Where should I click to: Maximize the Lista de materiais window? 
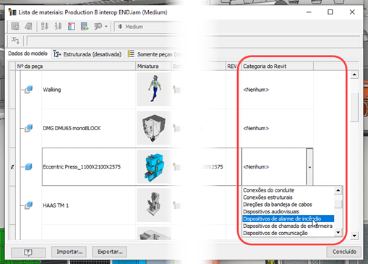click(330, 12)
